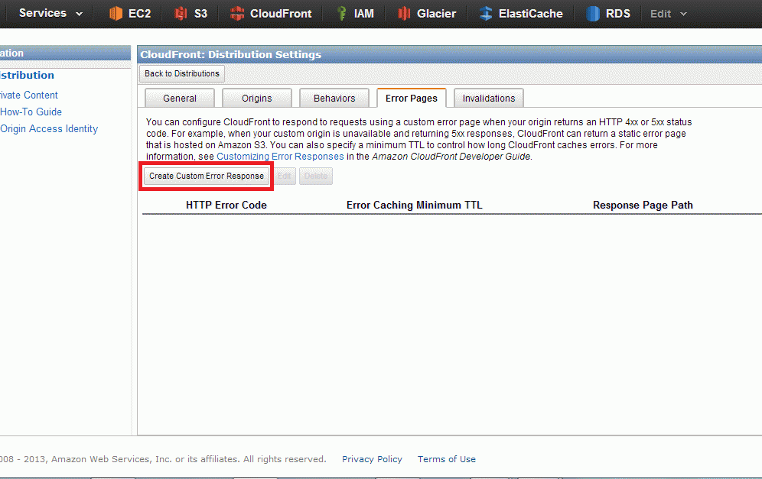Click the S3 bucket icon
Screen dimensions: 762x479
coord(181,14)
